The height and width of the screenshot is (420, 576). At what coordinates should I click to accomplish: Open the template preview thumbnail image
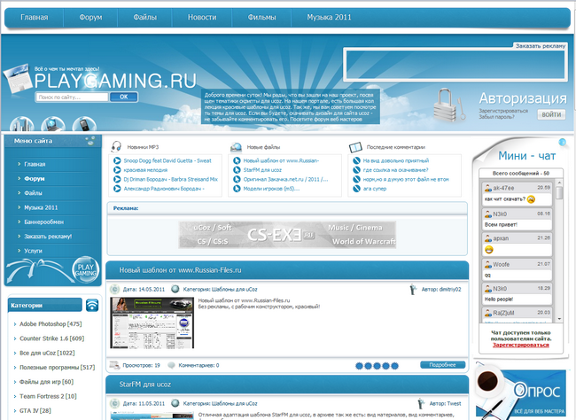point(152,323)
